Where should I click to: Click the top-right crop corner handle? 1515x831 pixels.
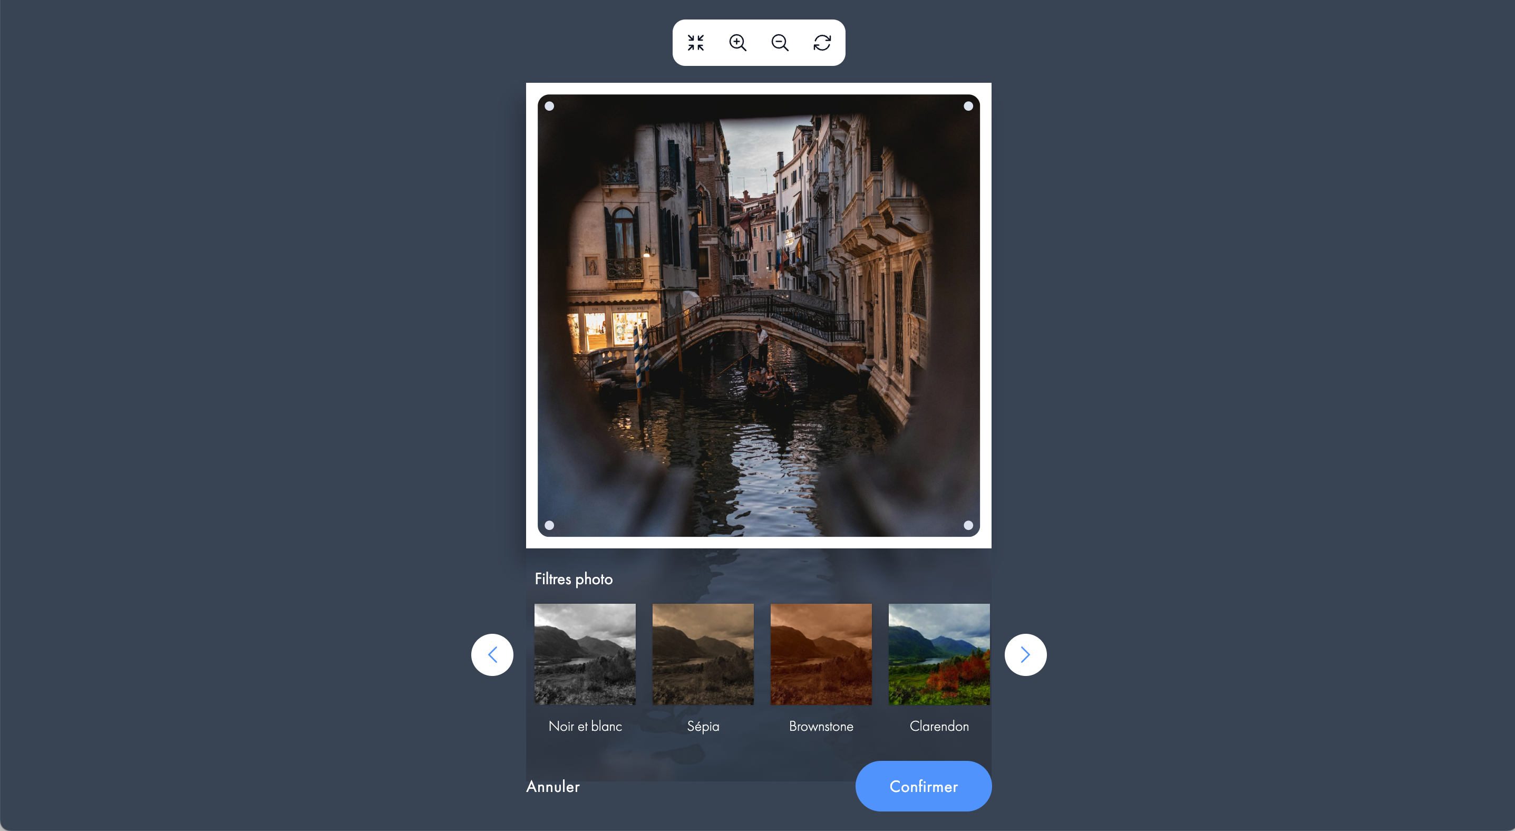(968, 107)
